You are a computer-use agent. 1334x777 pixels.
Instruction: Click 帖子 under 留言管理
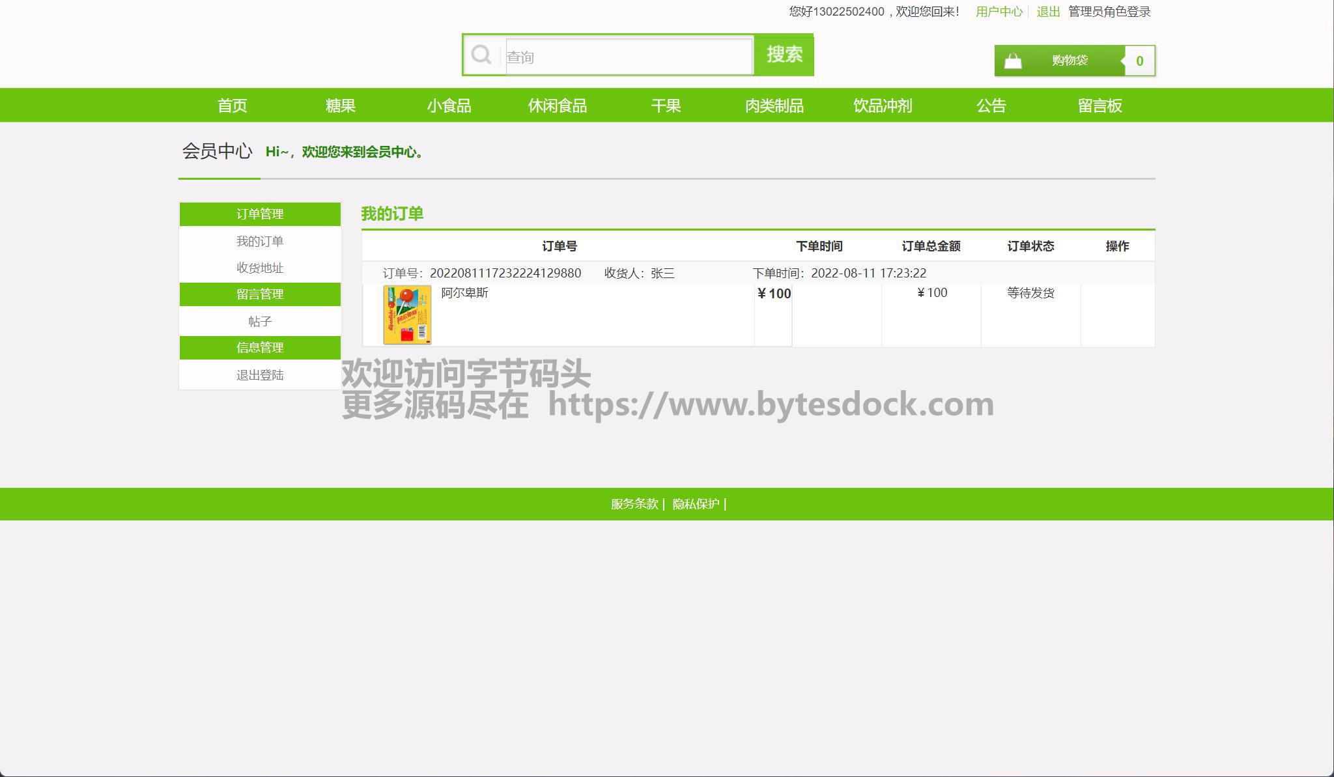[260, 321]
